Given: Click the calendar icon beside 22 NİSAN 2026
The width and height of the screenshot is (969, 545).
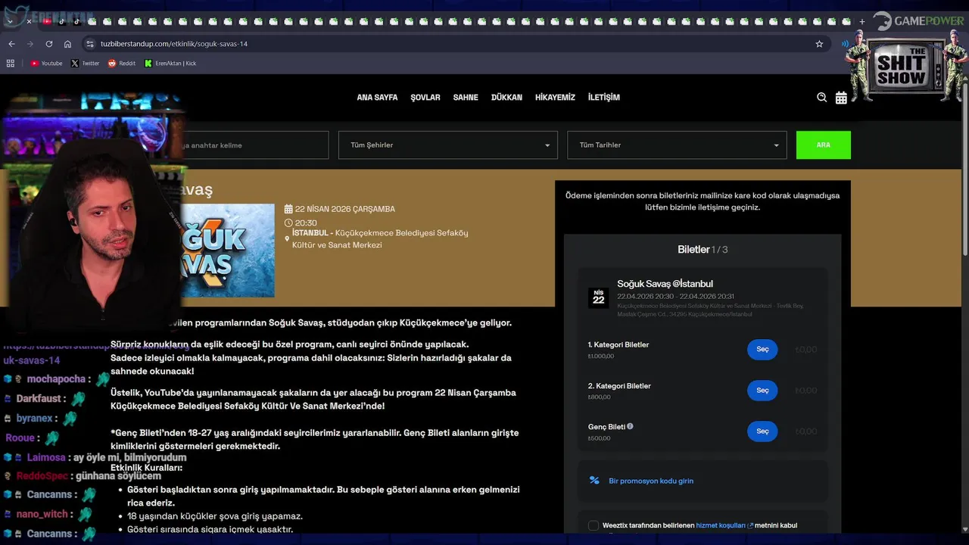Looking at the screenshot, I should (288, 209).
